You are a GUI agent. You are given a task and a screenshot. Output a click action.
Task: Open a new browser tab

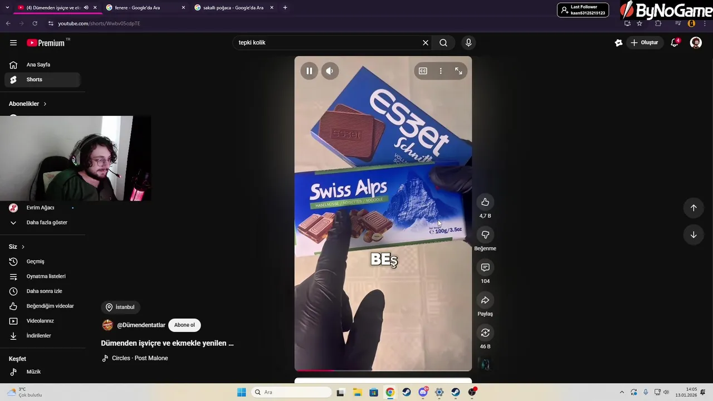coord(285,8)
